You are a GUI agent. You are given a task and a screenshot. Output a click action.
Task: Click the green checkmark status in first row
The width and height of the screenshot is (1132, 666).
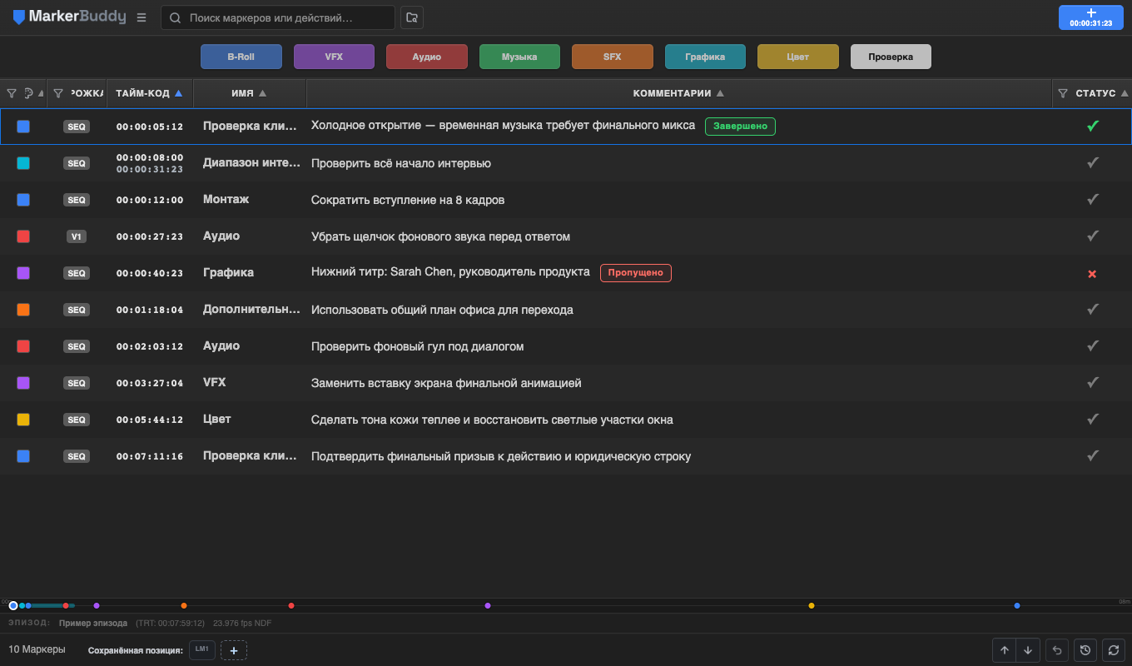click(1093, 127)
